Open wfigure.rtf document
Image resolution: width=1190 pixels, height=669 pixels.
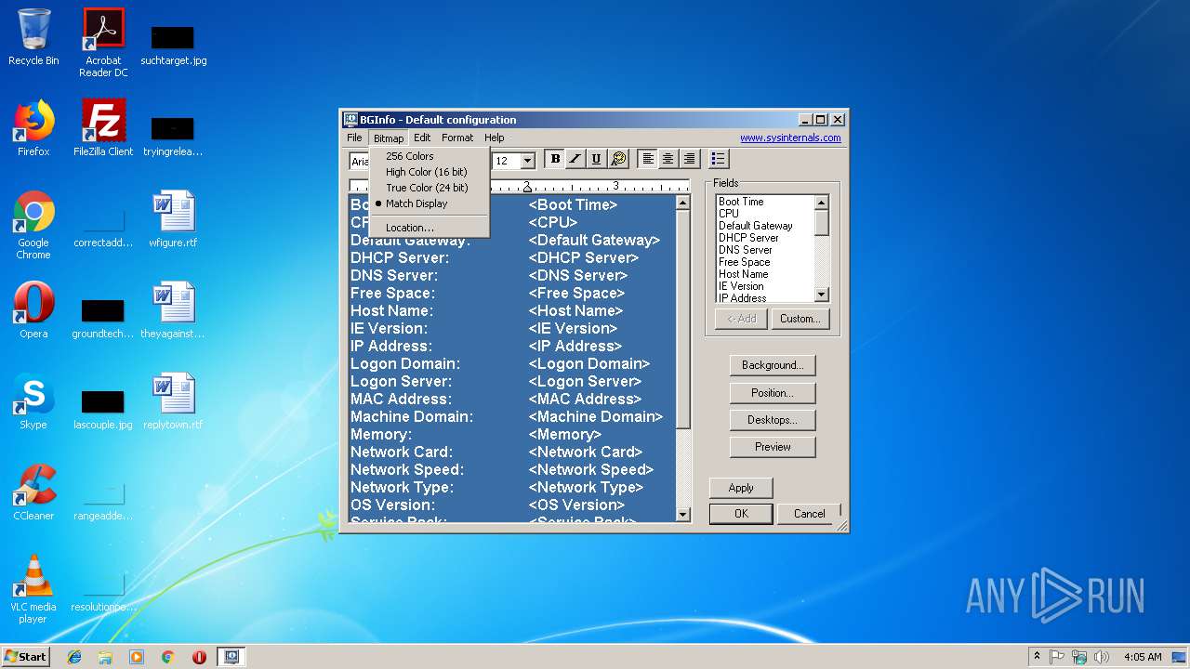[x=173, y=219]
